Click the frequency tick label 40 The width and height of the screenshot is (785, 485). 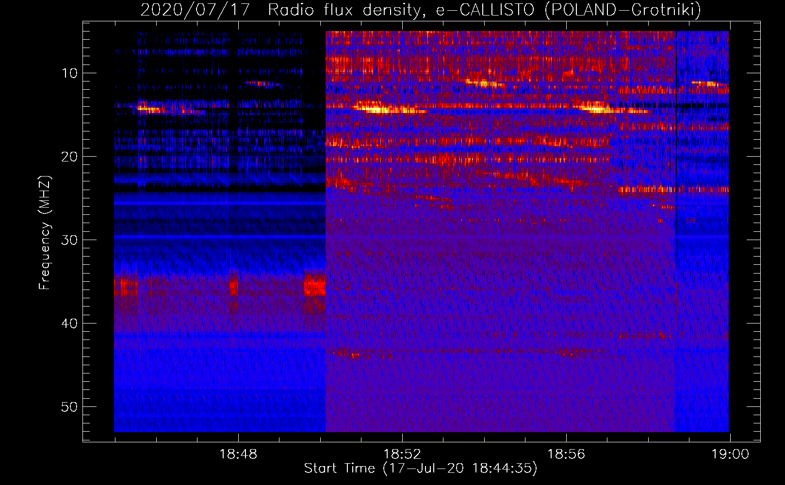[70, 323]
